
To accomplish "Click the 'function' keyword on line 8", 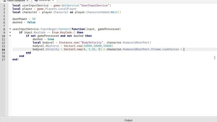I will [78, 29].
